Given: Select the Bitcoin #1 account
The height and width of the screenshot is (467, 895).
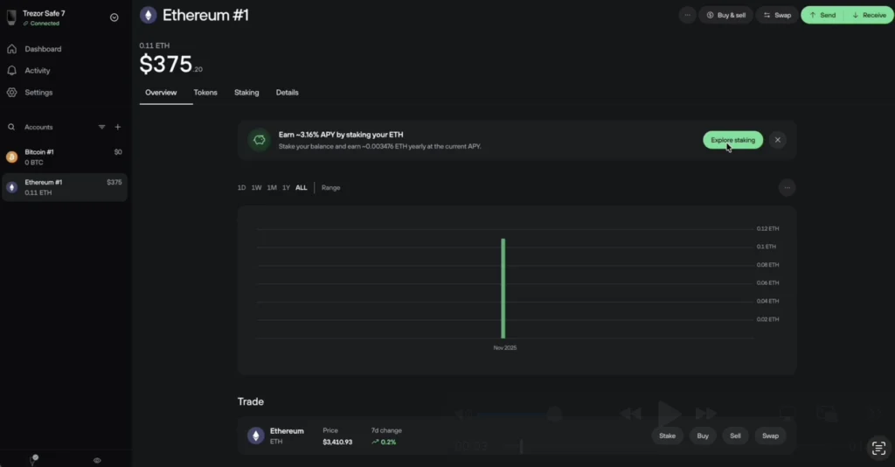Looking at the screenshot, I should point(64,157).
